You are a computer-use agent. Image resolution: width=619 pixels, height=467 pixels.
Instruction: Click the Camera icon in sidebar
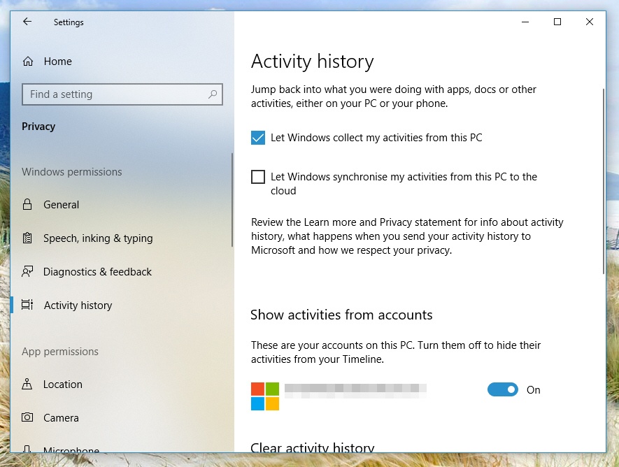[28, 418]
